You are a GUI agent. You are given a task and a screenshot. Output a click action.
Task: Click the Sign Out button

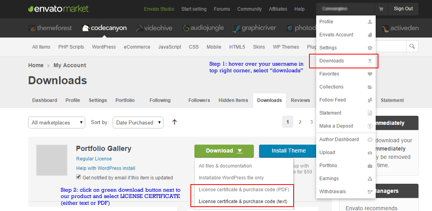click(403, 9)
